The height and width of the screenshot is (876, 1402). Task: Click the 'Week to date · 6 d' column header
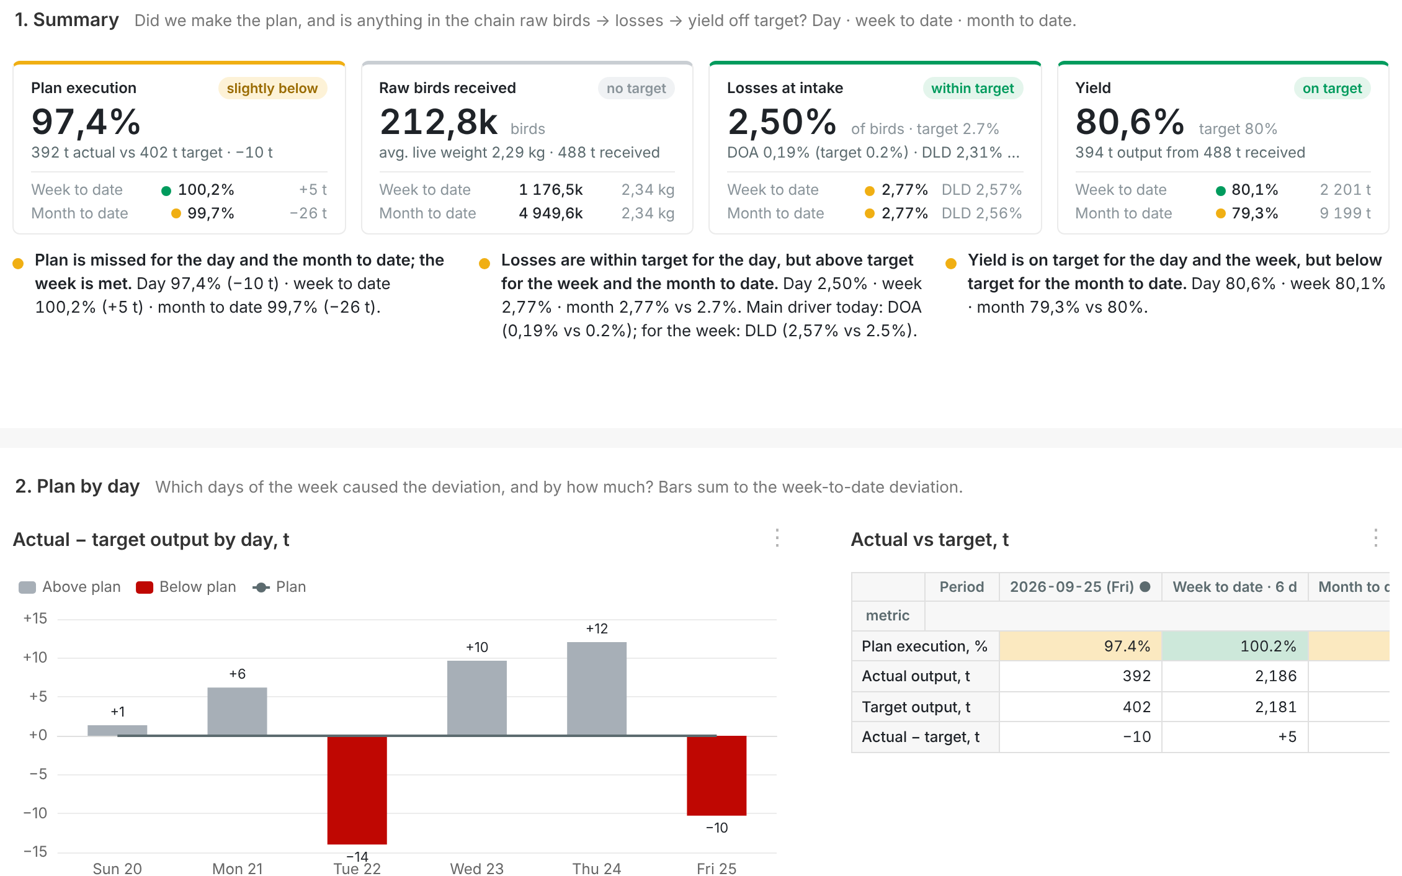[1235, 587]
